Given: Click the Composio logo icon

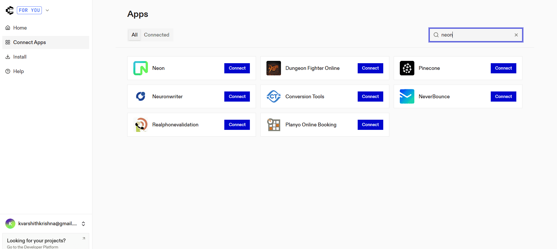Looking at the screenshot, I should (x=10, y=10).
